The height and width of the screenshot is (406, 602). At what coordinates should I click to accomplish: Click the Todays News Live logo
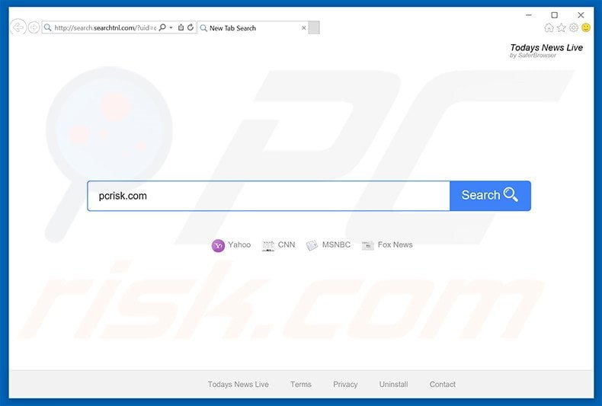coord(546,50)
